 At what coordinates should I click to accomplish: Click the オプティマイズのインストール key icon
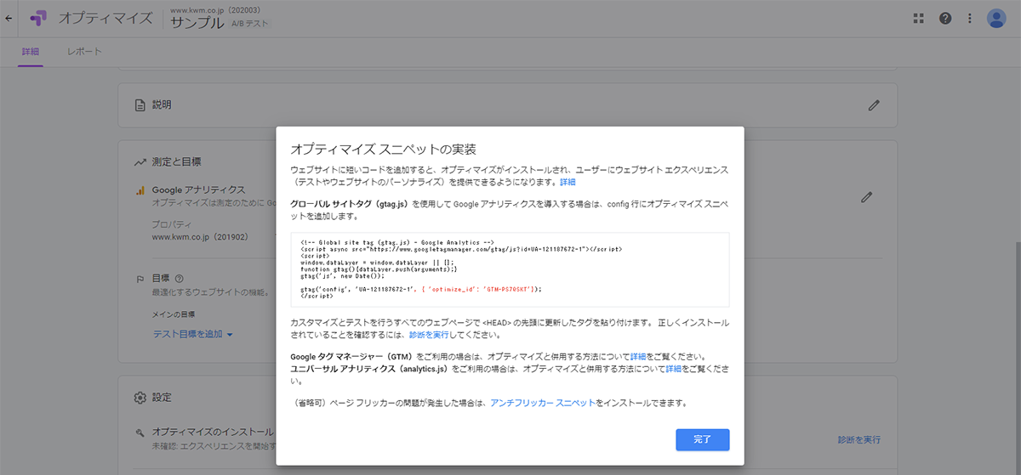[140, 433]
